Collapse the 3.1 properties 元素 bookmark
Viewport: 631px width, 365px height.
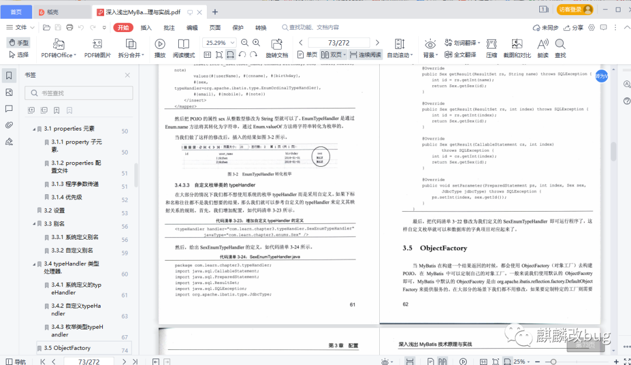coord(34,129)
